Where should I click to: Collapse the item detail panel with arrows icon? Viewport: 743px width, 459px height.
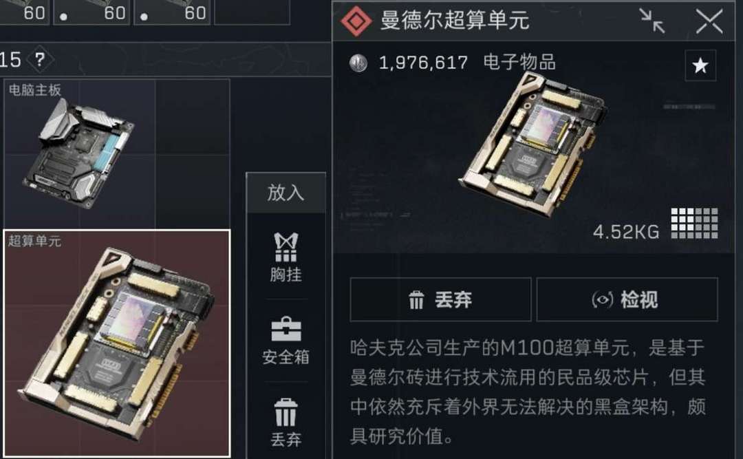(652, 21)
